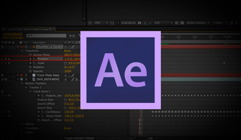
Task: Open the 50% magnification dropdown
Action: tap(101, 23)
